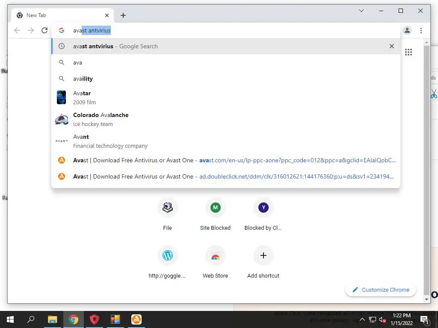The height and width of the screenshot is (328, 438).
Task: Go forward with the forward arrow
Action: 31,30
